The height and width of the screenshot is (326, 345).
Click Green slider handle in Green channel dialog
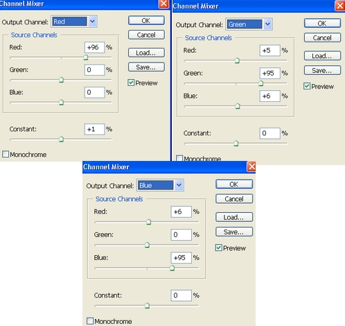(261, 83)
